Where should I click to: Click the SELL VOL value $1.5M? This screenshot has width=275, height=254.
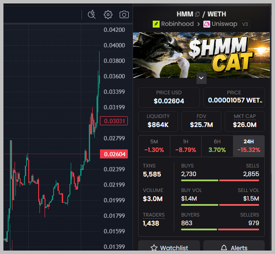click(x=251, y=198)
